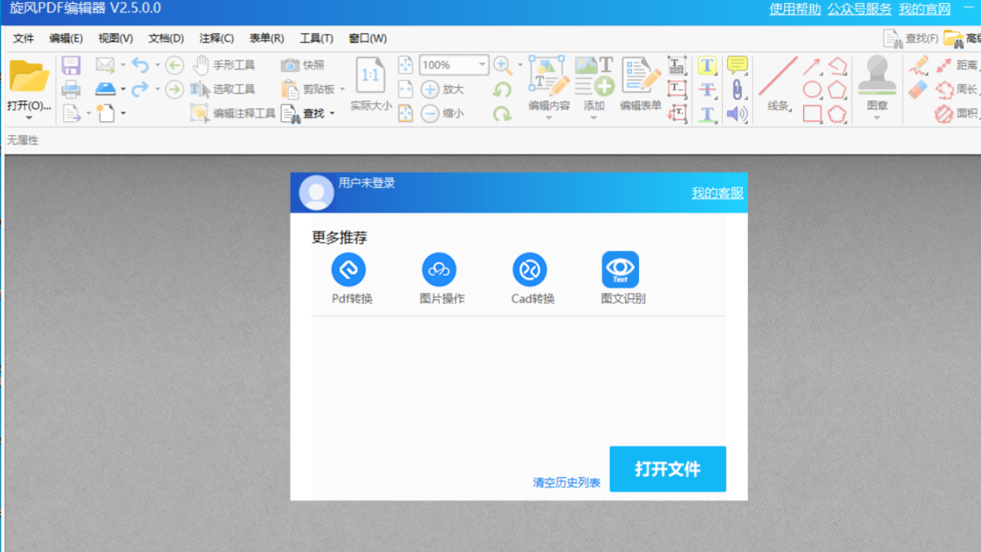This screenshot has width=981, height=552.
Task: Click the speaker Sound annotation icon
Action: 737,113
